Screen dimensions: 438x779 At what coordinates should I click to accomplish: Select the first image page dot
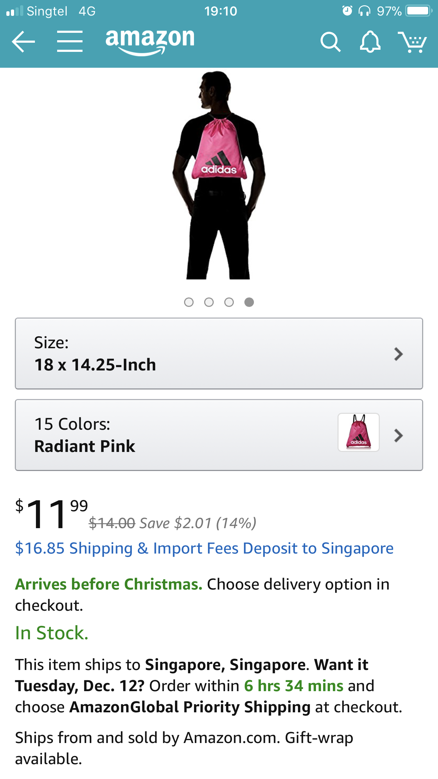[x=189, y=302]
